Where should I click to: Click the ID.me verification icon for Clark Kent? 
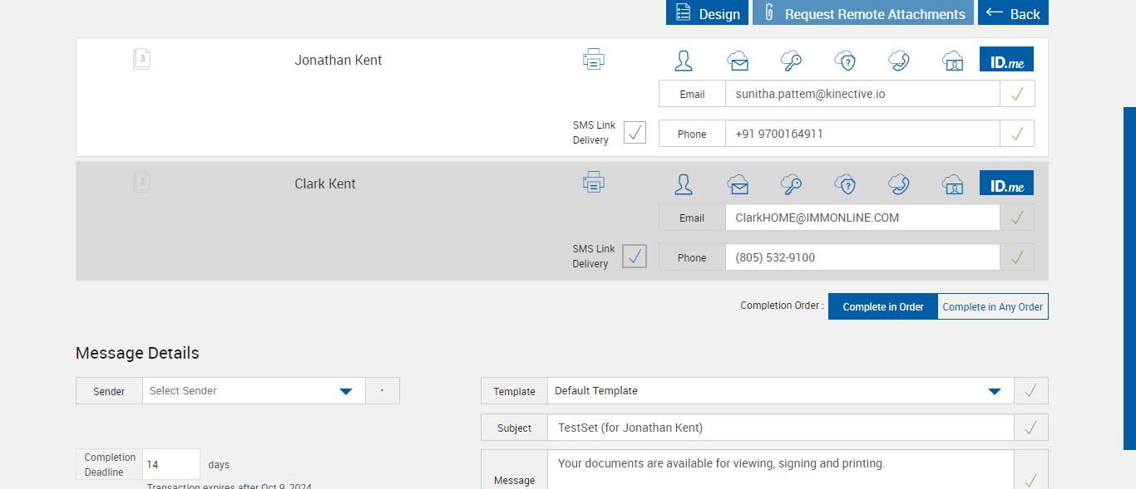(1006, 183)
